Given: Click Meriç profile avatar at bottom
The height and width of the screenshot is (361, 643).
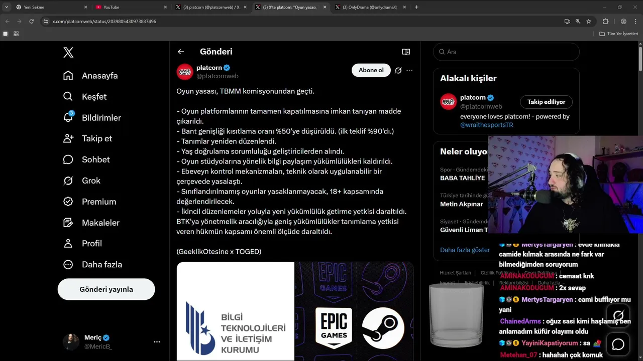Looking at the screenshot, I should [71, 342].
